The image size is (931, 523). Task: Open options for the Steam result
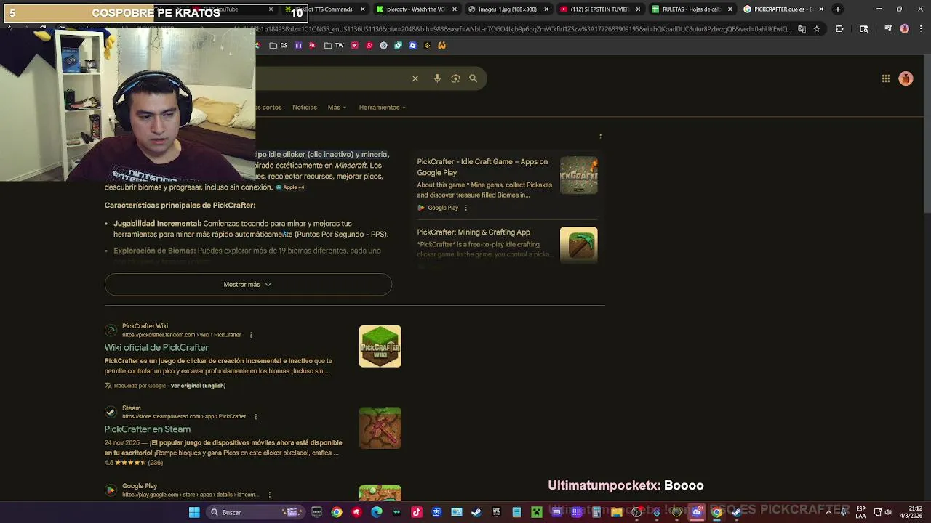255,417
